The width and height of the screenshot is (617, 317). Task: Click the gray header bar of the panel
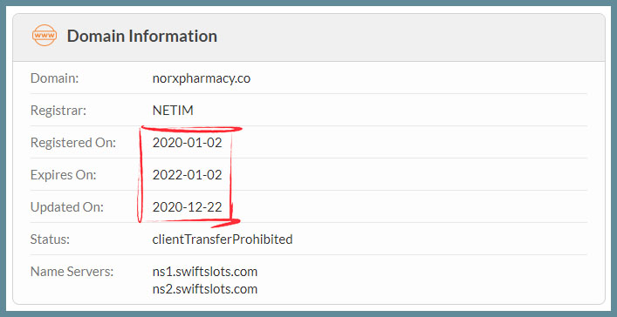tap(309, 37)
